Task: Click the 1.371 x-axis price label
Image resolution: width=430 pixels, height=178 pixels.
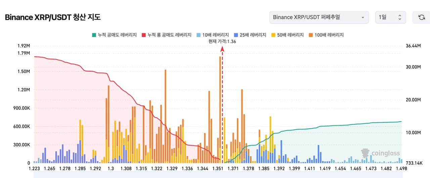Action: pyautogui.click(x=233, y=169)
